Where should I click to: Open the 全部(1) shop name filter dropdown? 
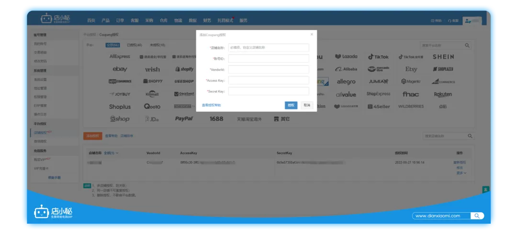click(111, 153)
